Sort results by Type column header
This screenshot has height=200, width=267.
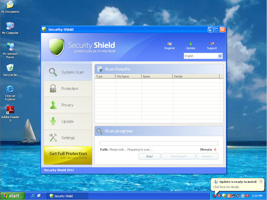[x=105, y=76]
